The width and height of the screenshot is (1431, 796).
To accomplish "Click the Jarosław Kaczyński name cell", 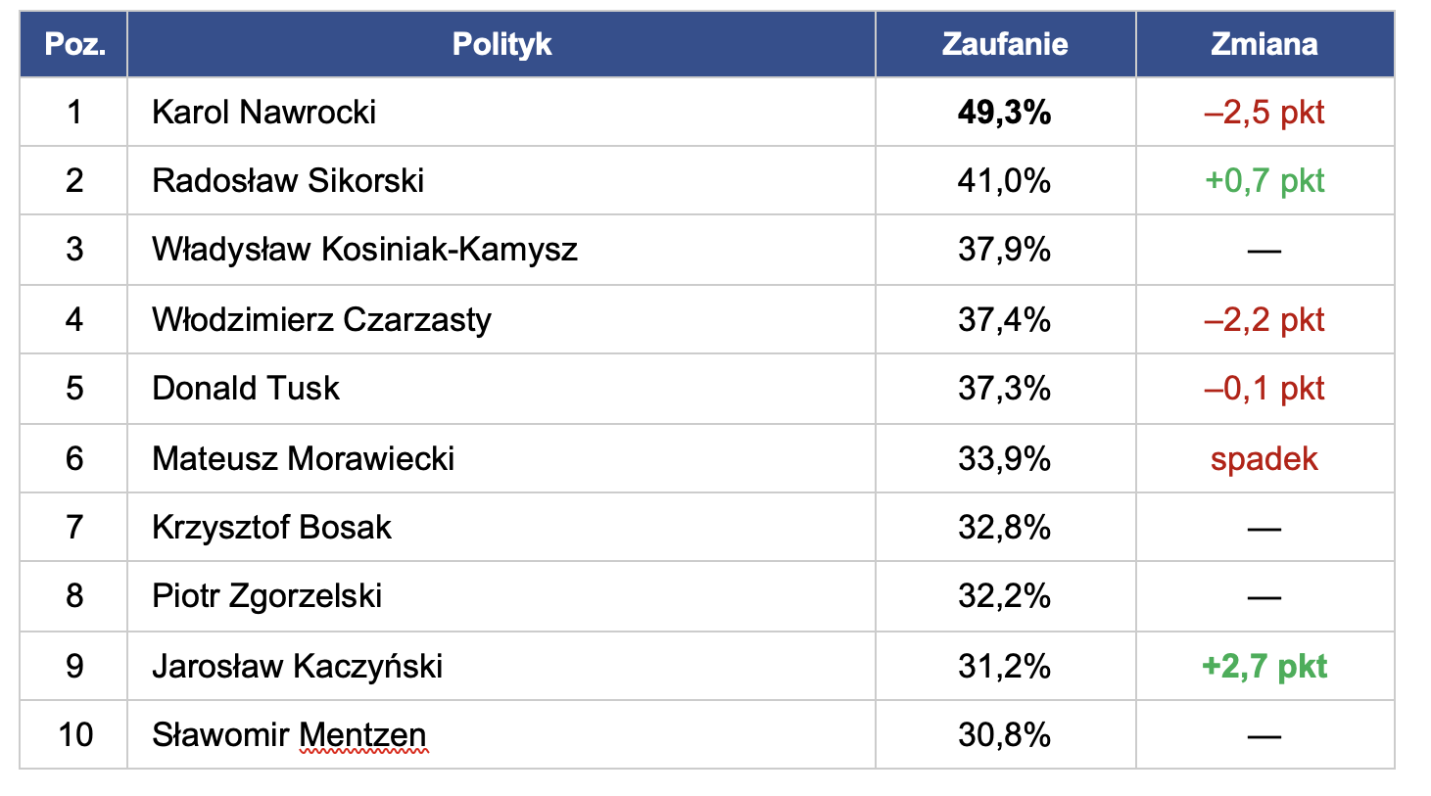I will pos(297,667).
